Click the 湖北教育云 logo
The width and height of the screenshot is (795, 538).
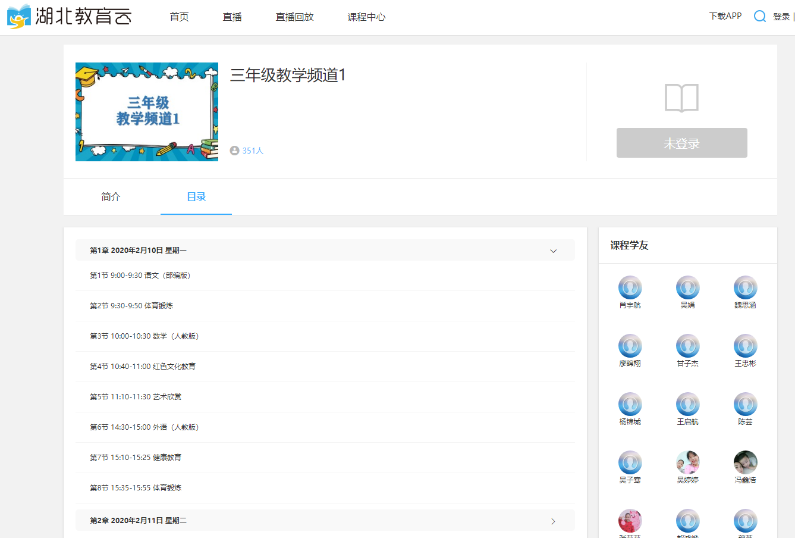click(70, 17)
